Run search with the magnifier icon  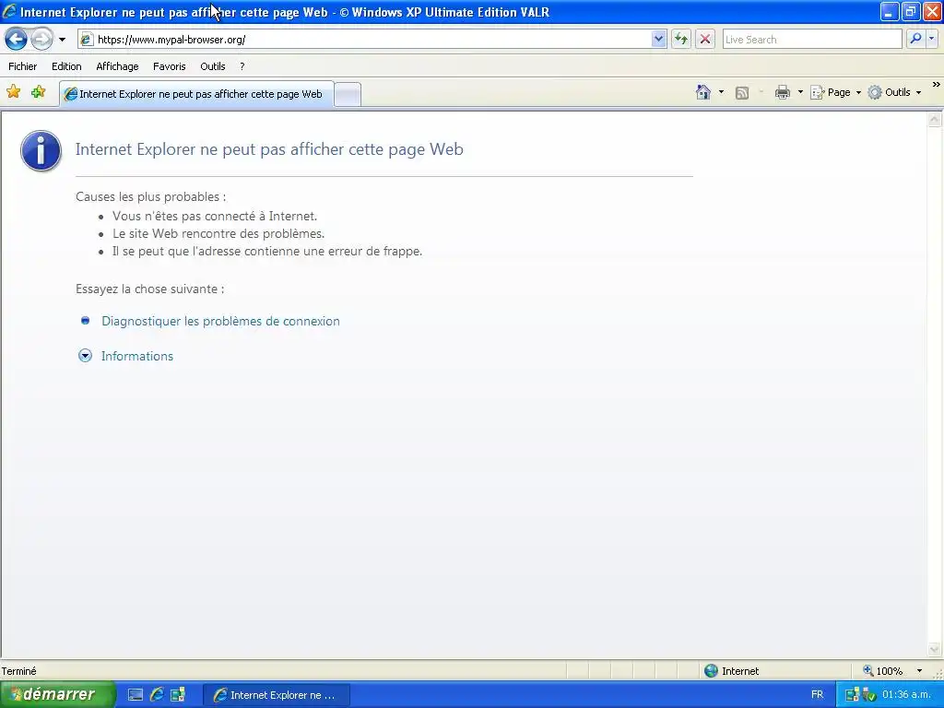pos(915,39)
